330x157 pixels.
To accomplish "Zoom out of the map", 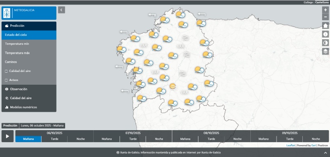I will pos(325,17).
